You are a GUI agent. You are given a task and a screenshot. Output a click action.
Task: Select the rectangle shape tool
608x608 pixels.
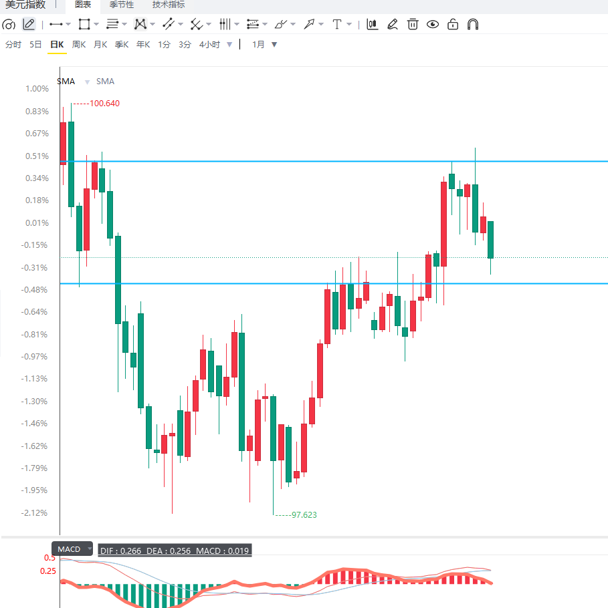(x=84, y=25)
